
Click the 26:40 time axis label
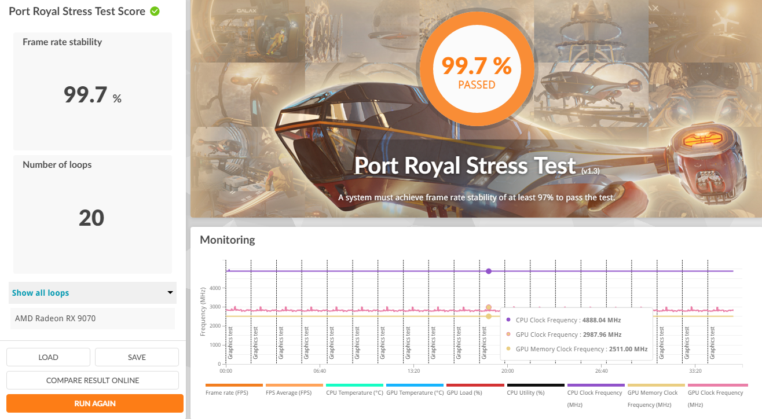pyautogui.click(x=601, y=371)
